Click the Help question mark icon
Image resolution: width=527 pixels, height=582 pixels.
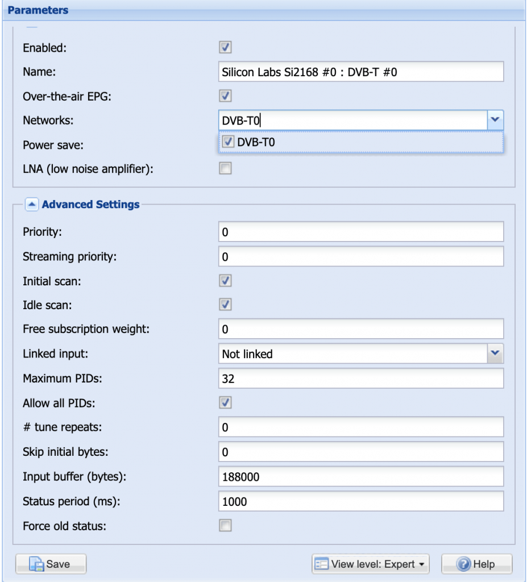(x=464, y=564)
